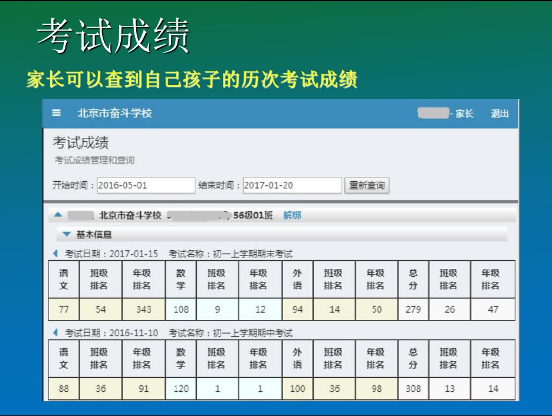The width and height of the screenshot is (552, 416).
Task: Select the midterm 数学 score cell showing 120
Action: click(x=180, y=389)
